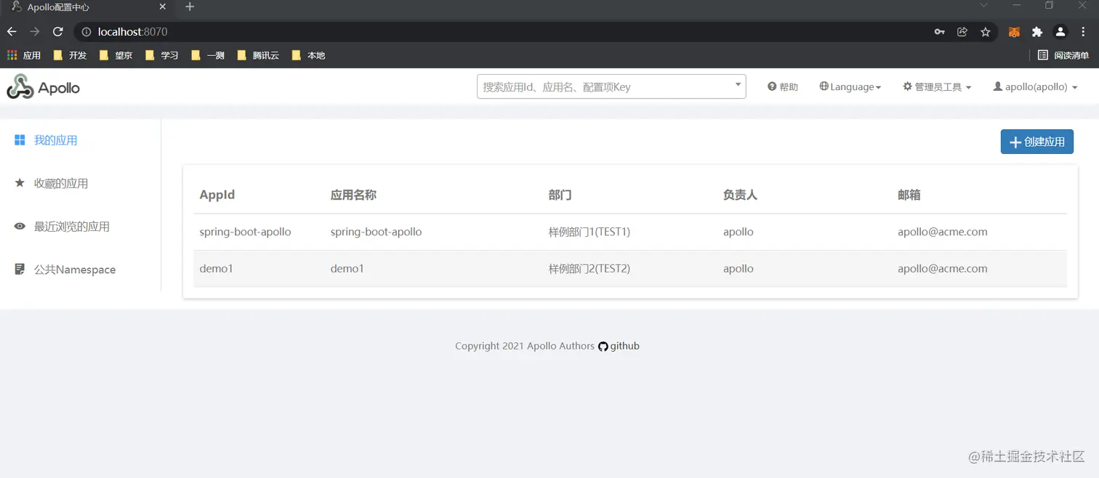The image size is (1099, 478).
Task: Close the Apollo配置中心 tab
Action: pos(162,7)
